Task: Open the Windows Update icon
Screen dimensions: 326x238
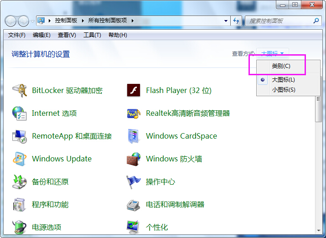Action: 19,159
